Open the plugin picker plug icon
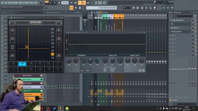Viewport: 198px width, 111px height. click(155, 8)
